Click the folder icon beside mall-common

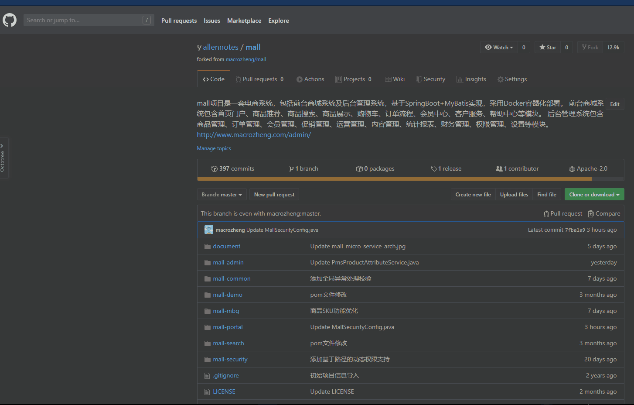[208, 279]
